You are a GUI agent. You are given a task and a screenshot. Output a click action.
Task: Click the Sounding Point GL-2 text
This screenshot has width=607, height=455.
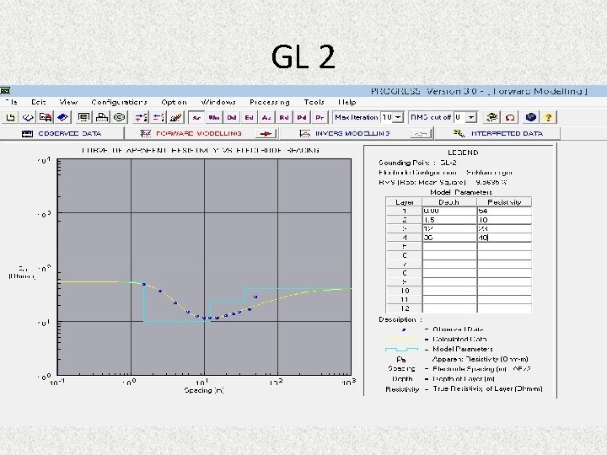[x=417, y=163]
